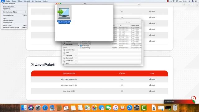Open Photos icon in dock
This screenshot has width=199, height=112.
click(x=94, y=108)
